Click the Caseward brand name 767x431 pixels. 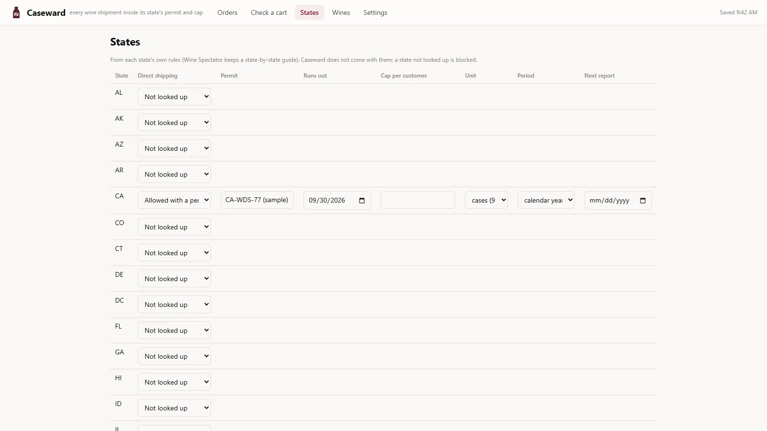[x=46, y=13]
